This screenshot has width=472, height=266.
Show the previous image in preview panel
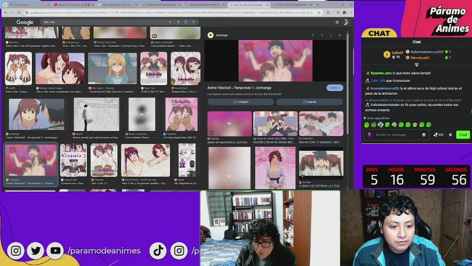pos(313,35)
